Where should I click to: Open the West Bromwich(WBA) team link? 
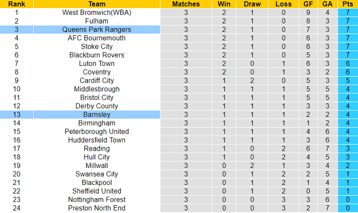[x=97, y=12]
